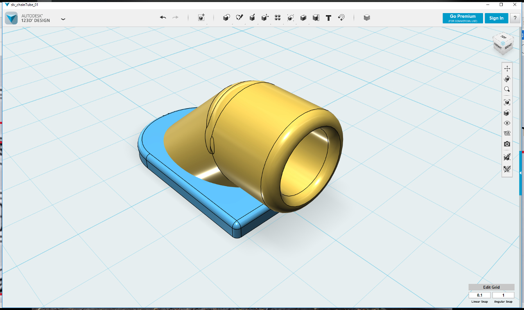Change materials and outlines display mode

tap(507, 112)
